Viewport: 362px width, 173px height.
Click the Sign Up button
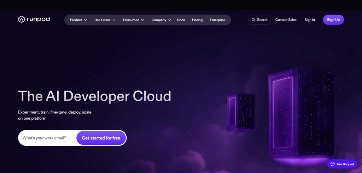coord(333,20)
